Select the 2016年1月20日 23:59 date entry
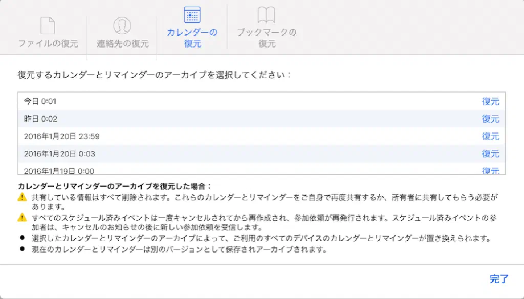 [x=61, y=136]
